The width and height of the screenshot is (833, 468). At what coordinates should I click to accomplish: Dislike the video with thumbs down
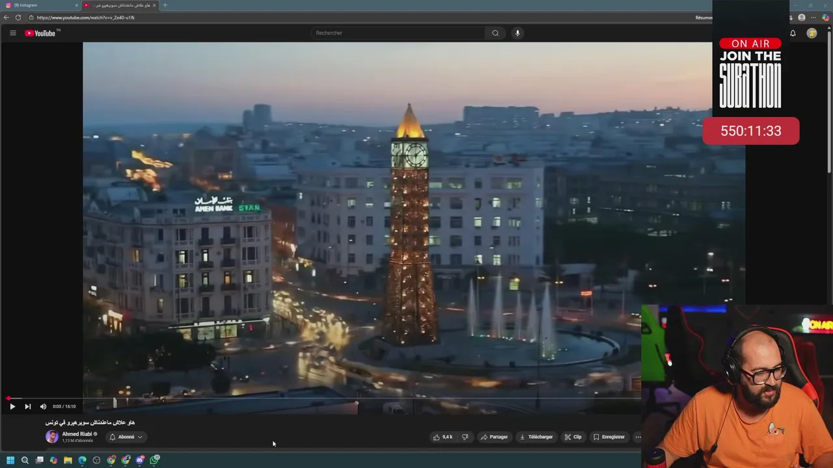tap(465, 437)
